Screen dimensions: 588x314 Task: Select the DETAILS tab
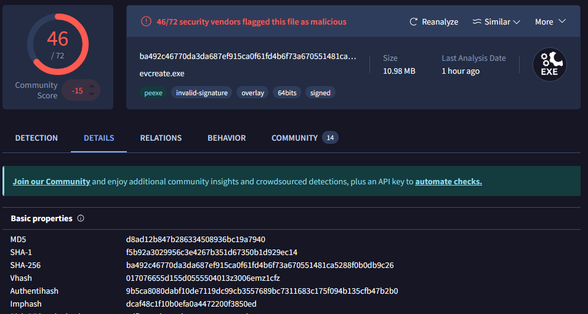coord(99,138)
